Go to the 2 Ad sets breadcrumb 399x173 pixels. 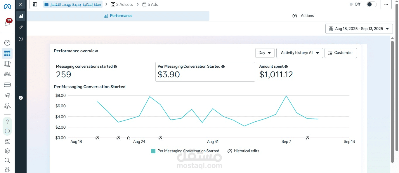[122, 4]
